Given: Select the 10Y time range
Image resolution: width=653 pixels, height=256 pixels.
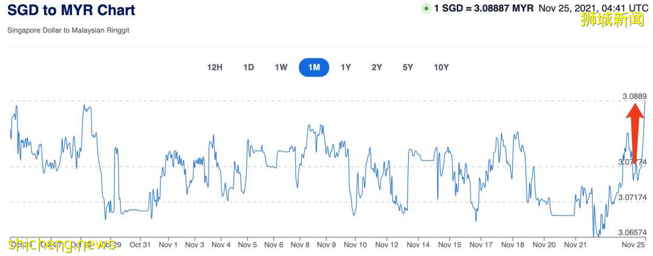Looking at the screenshot, I should click(441, 67).
